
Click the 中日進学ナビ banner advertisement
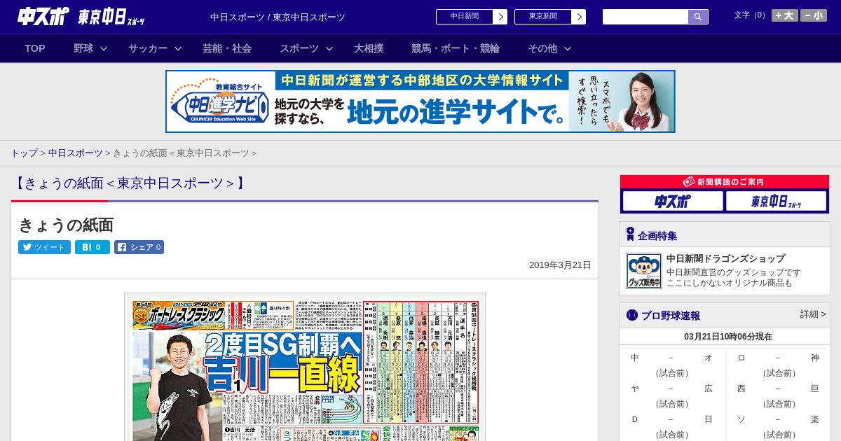[x=420, y=101]
